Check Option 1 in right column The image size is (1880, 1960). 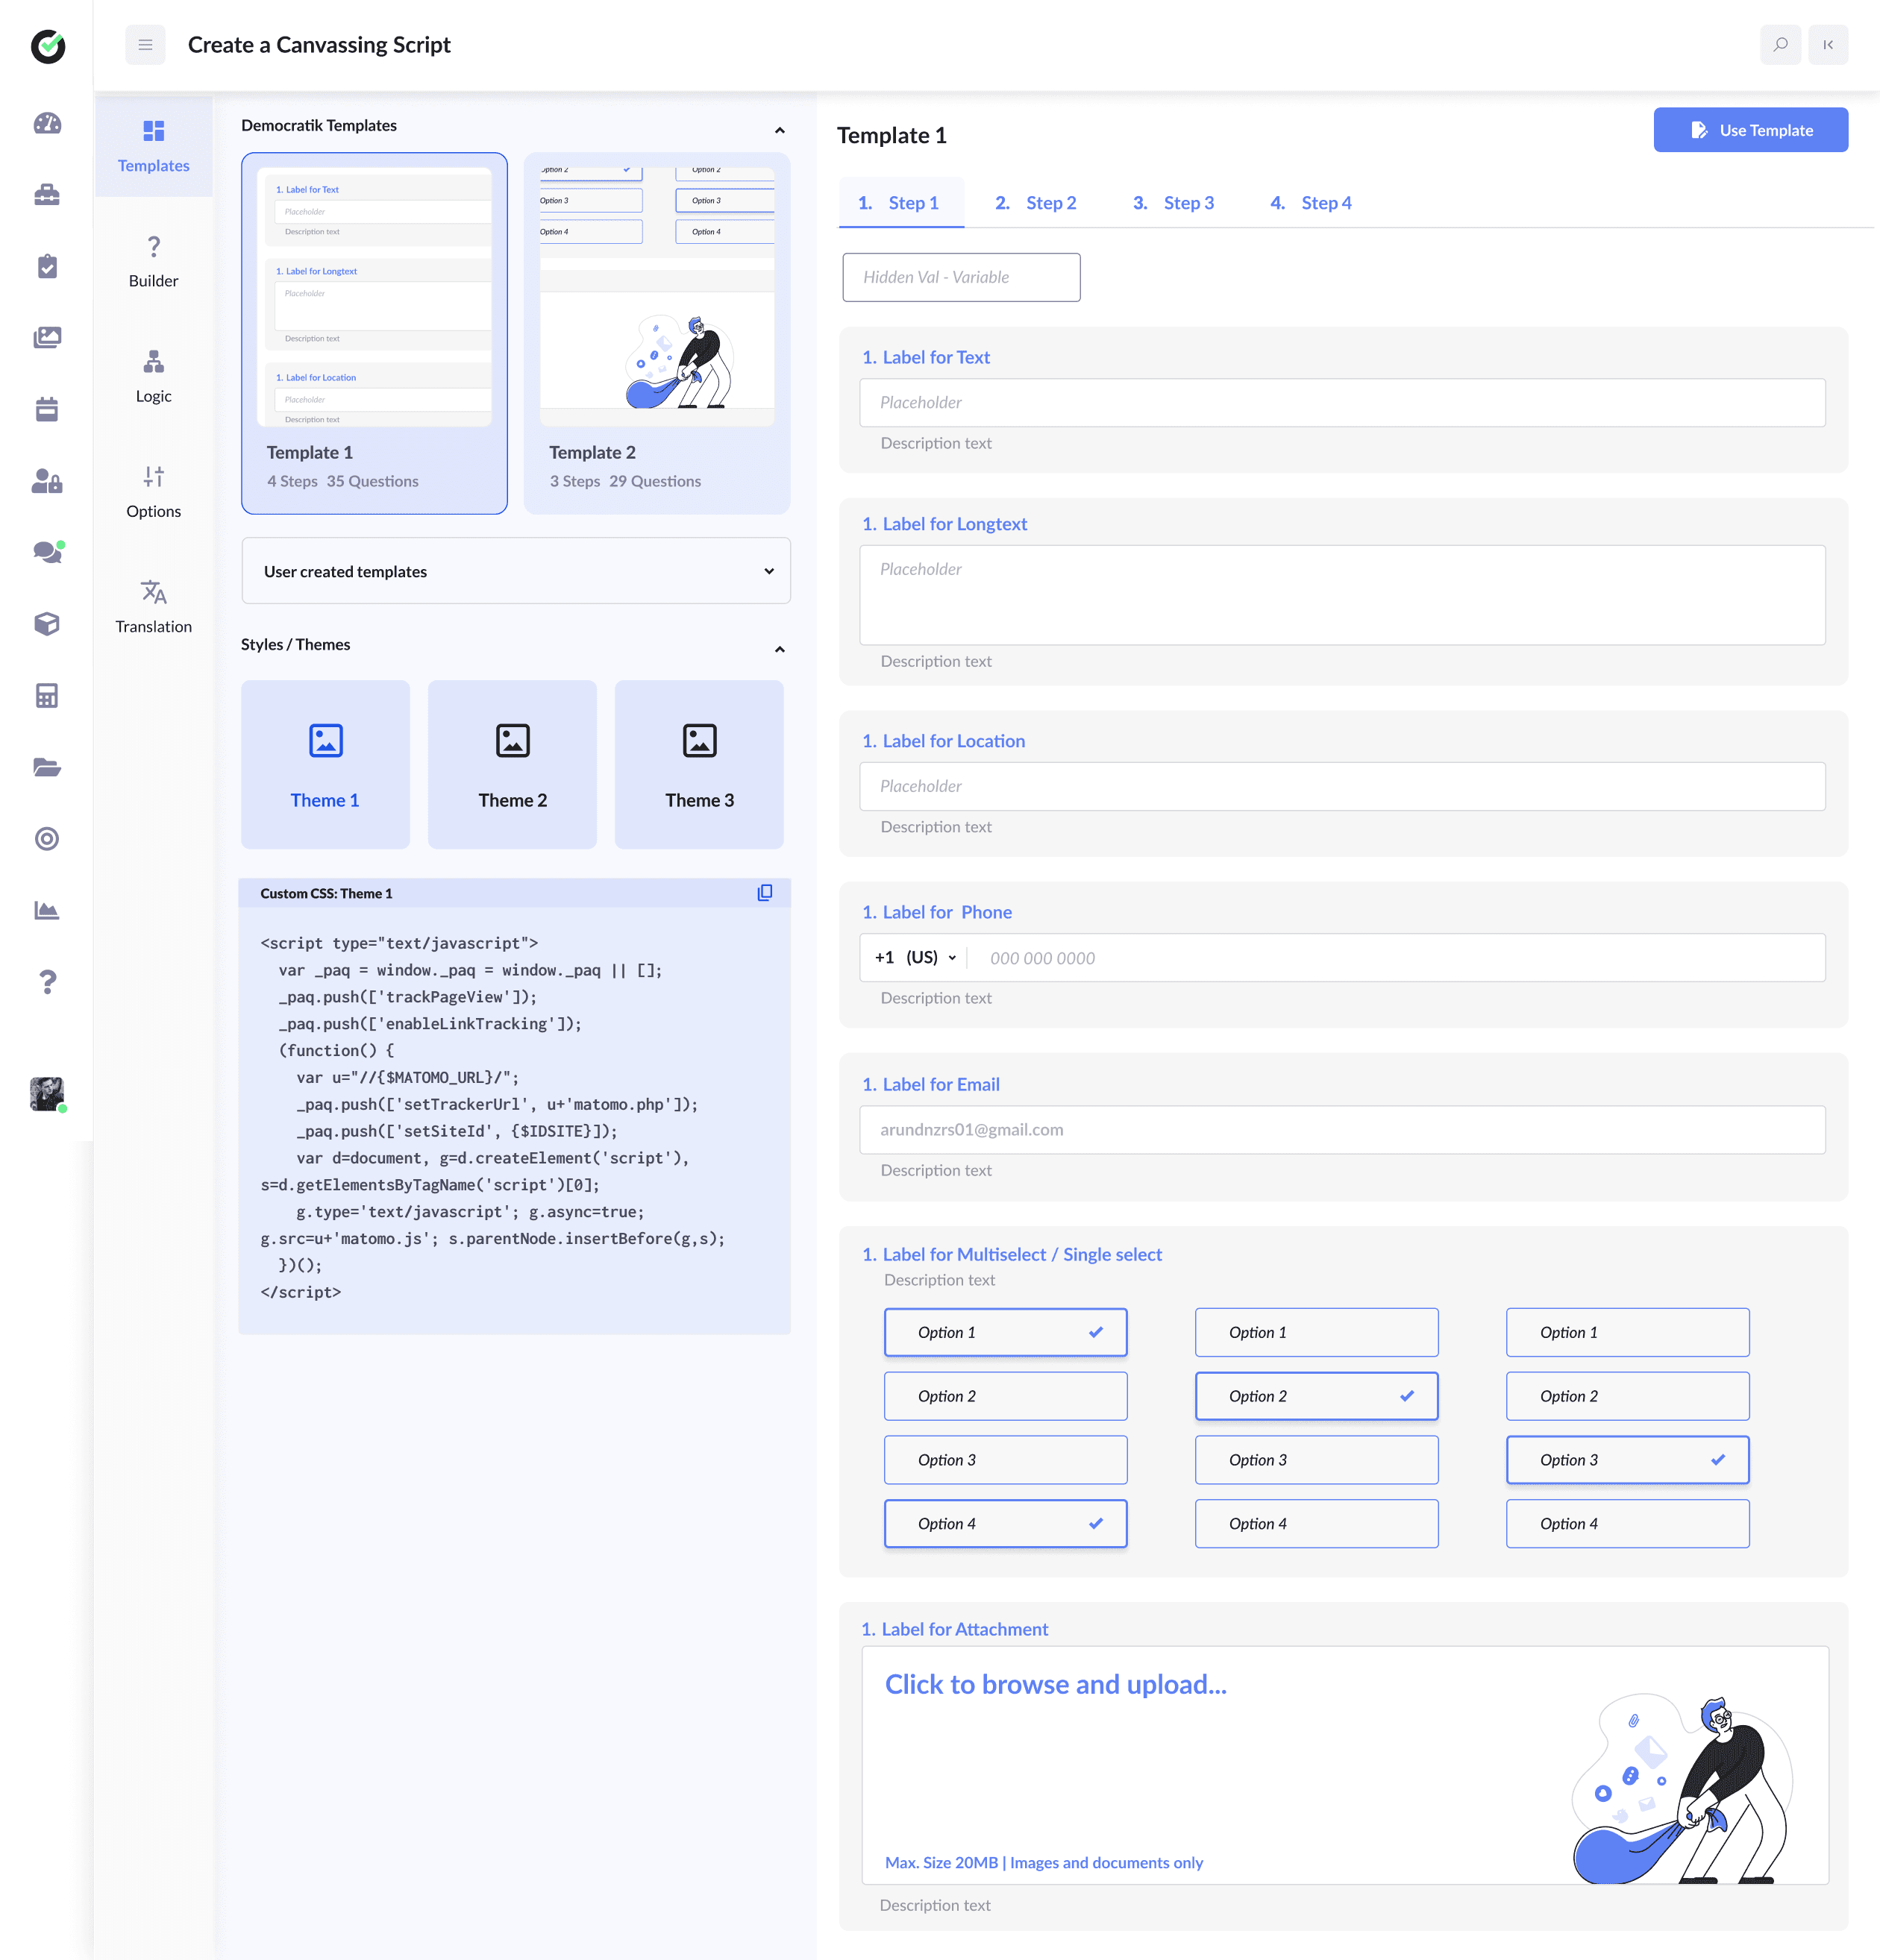[1628, 1332]
